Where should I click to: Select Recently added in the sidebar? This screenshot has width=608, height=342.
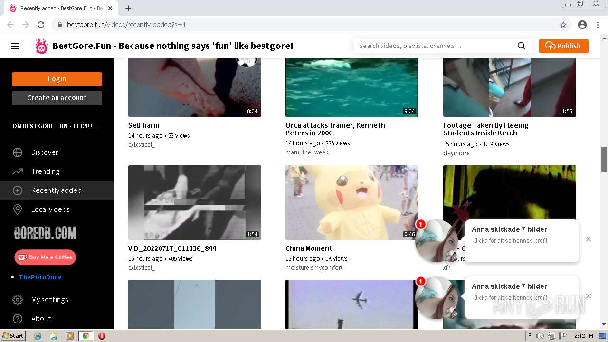57,190
